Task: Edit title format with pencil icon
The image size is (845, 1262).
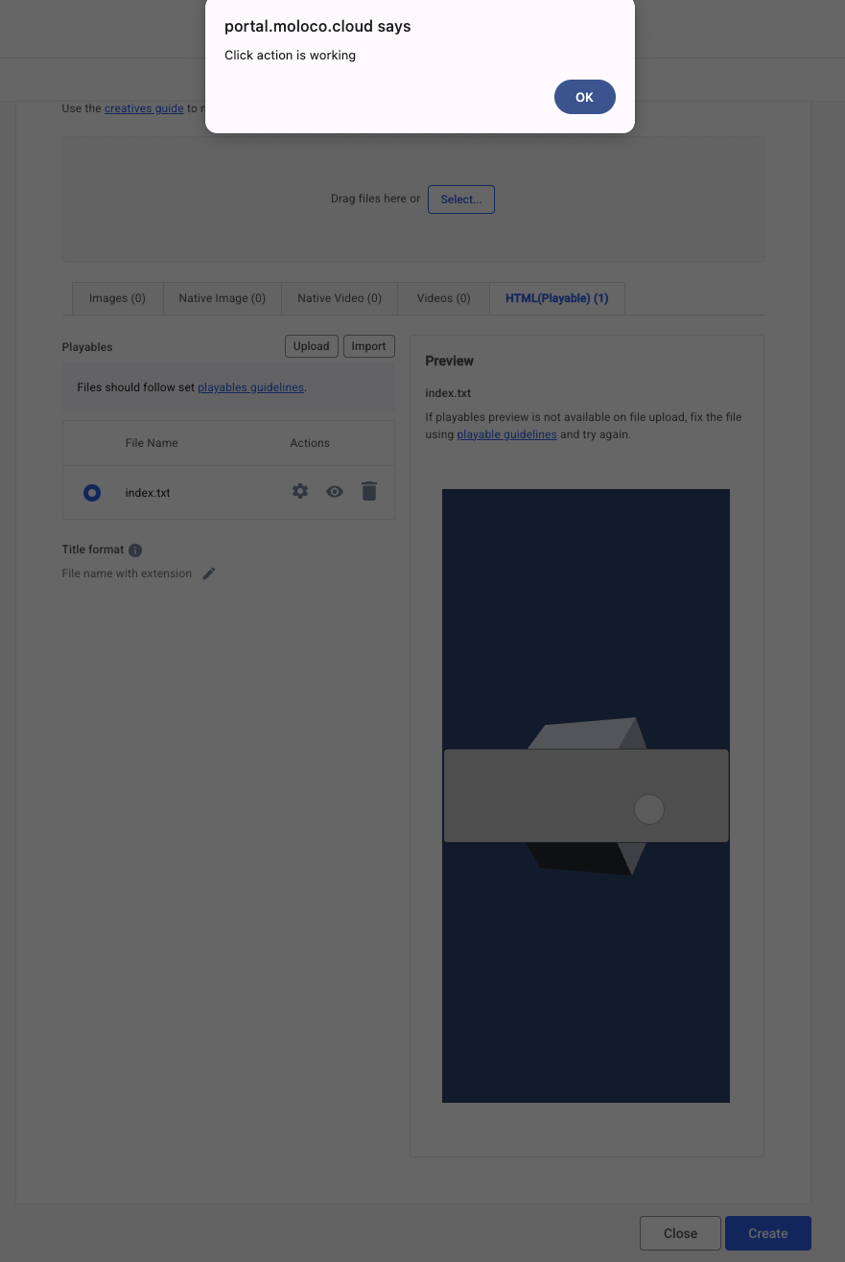Action: point(209,573)
